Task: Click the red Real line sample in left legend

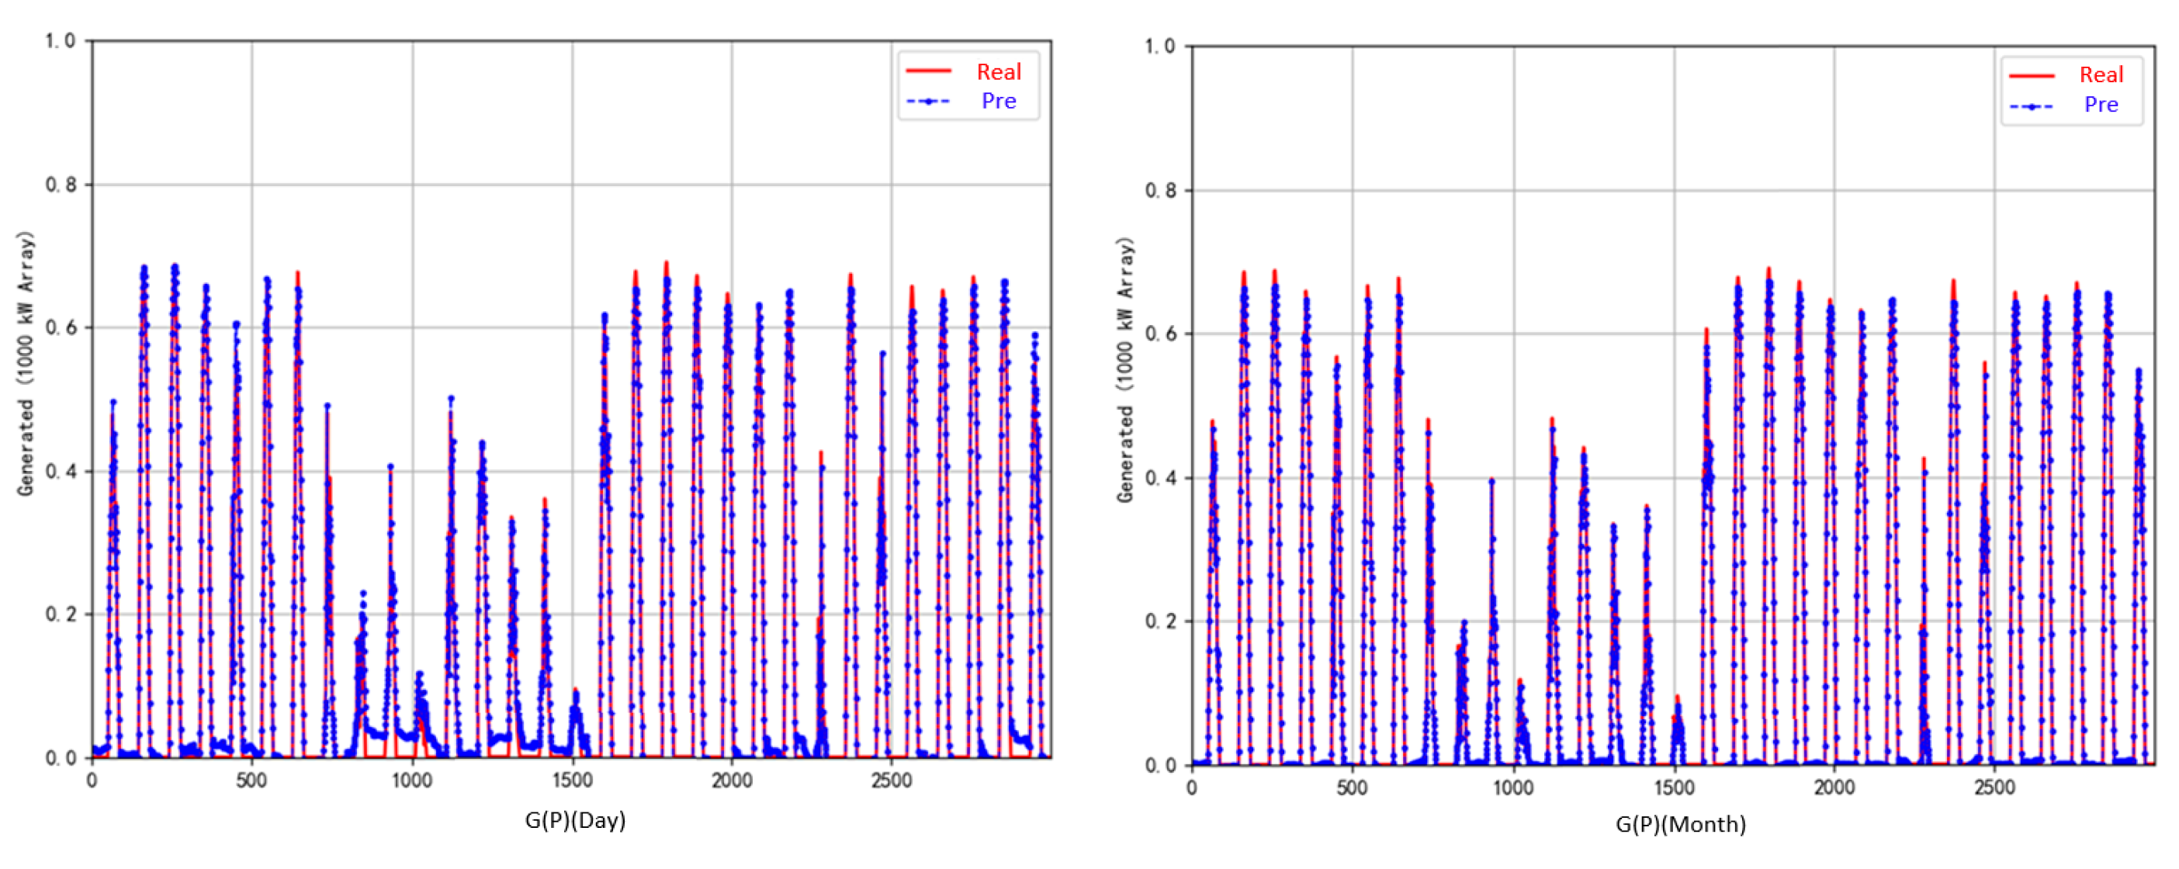Action: click(928, 71)
